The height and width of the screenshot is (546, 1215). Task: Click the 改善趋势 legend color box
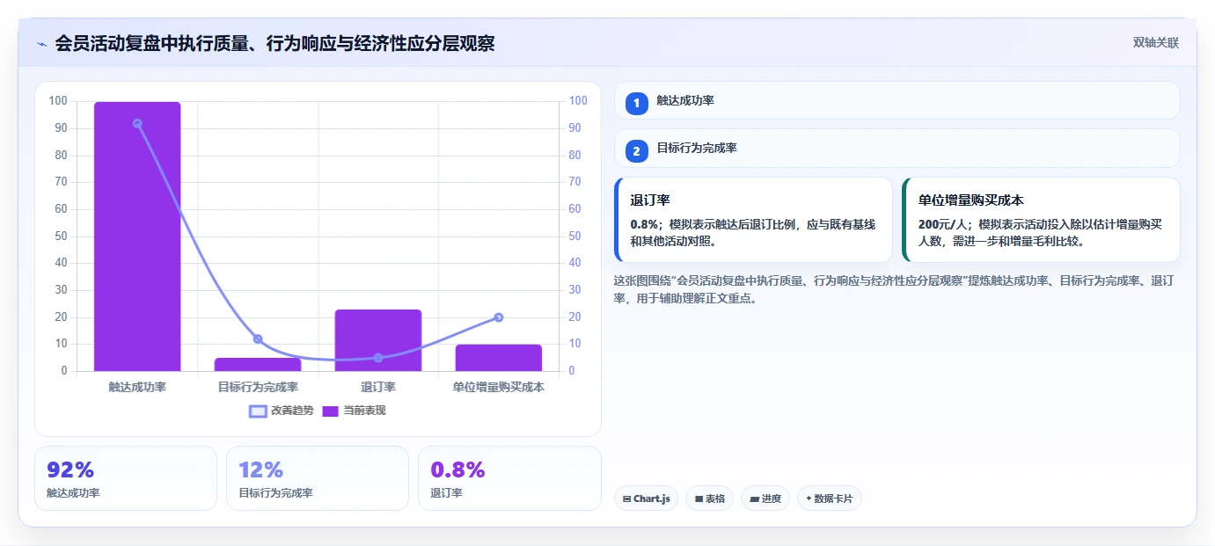click(258, 411)
